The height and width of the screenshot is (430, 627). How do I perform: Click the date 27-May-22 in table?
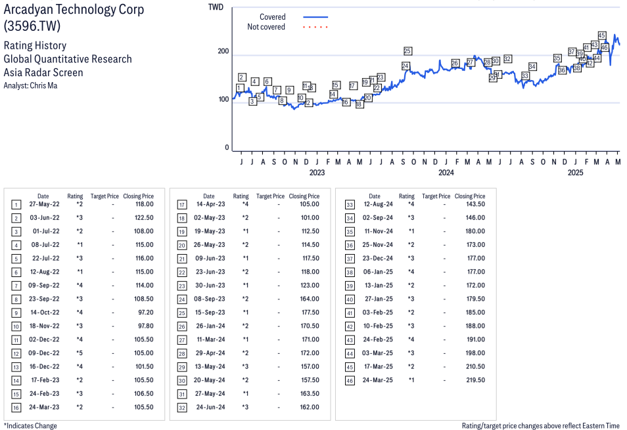(x=45, y=204)
